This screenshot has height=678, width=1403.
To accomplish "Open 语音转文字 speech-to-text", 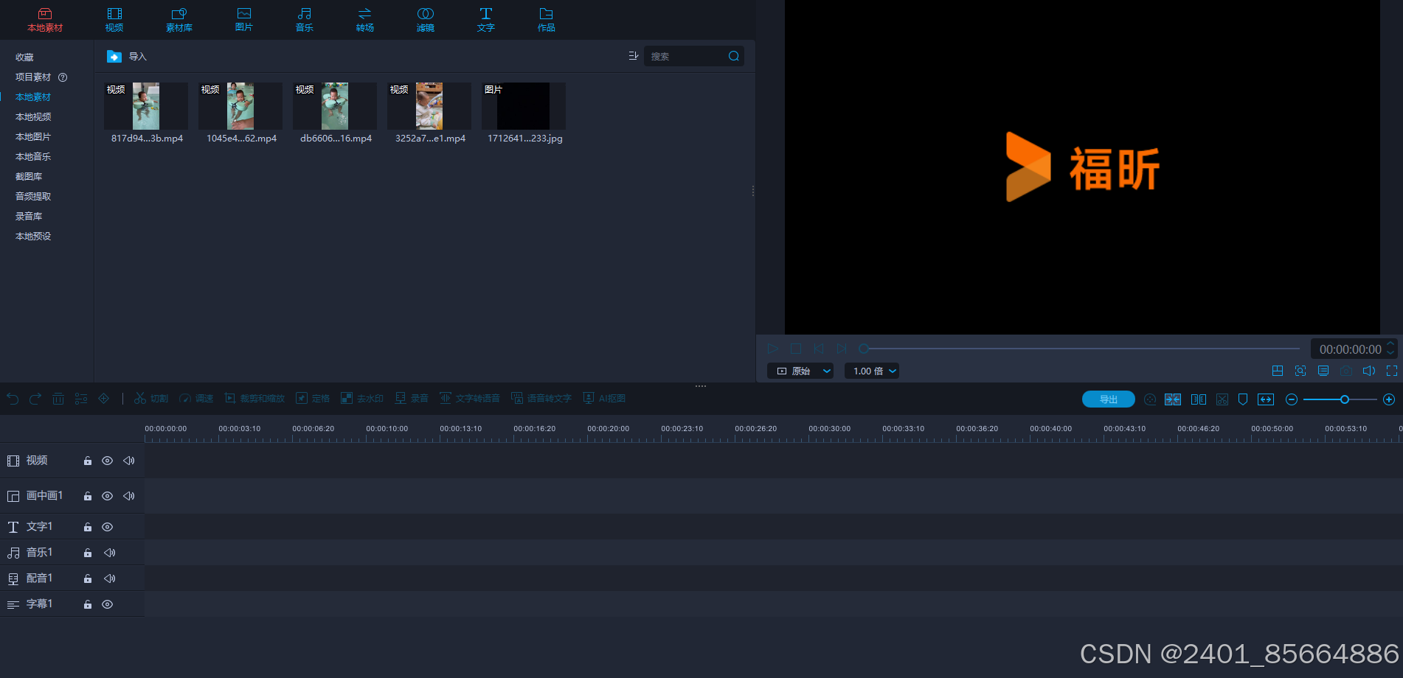I will click(541, 399).
